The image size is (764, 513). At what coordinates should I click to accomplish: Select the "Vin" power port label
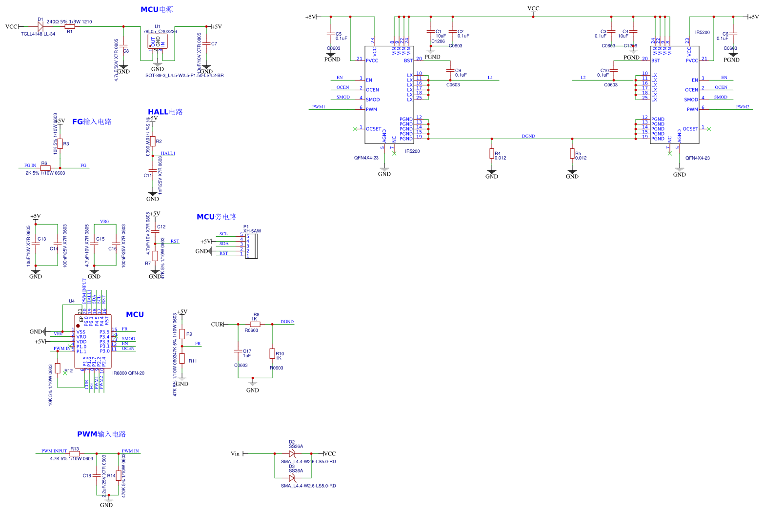(235, 454)
